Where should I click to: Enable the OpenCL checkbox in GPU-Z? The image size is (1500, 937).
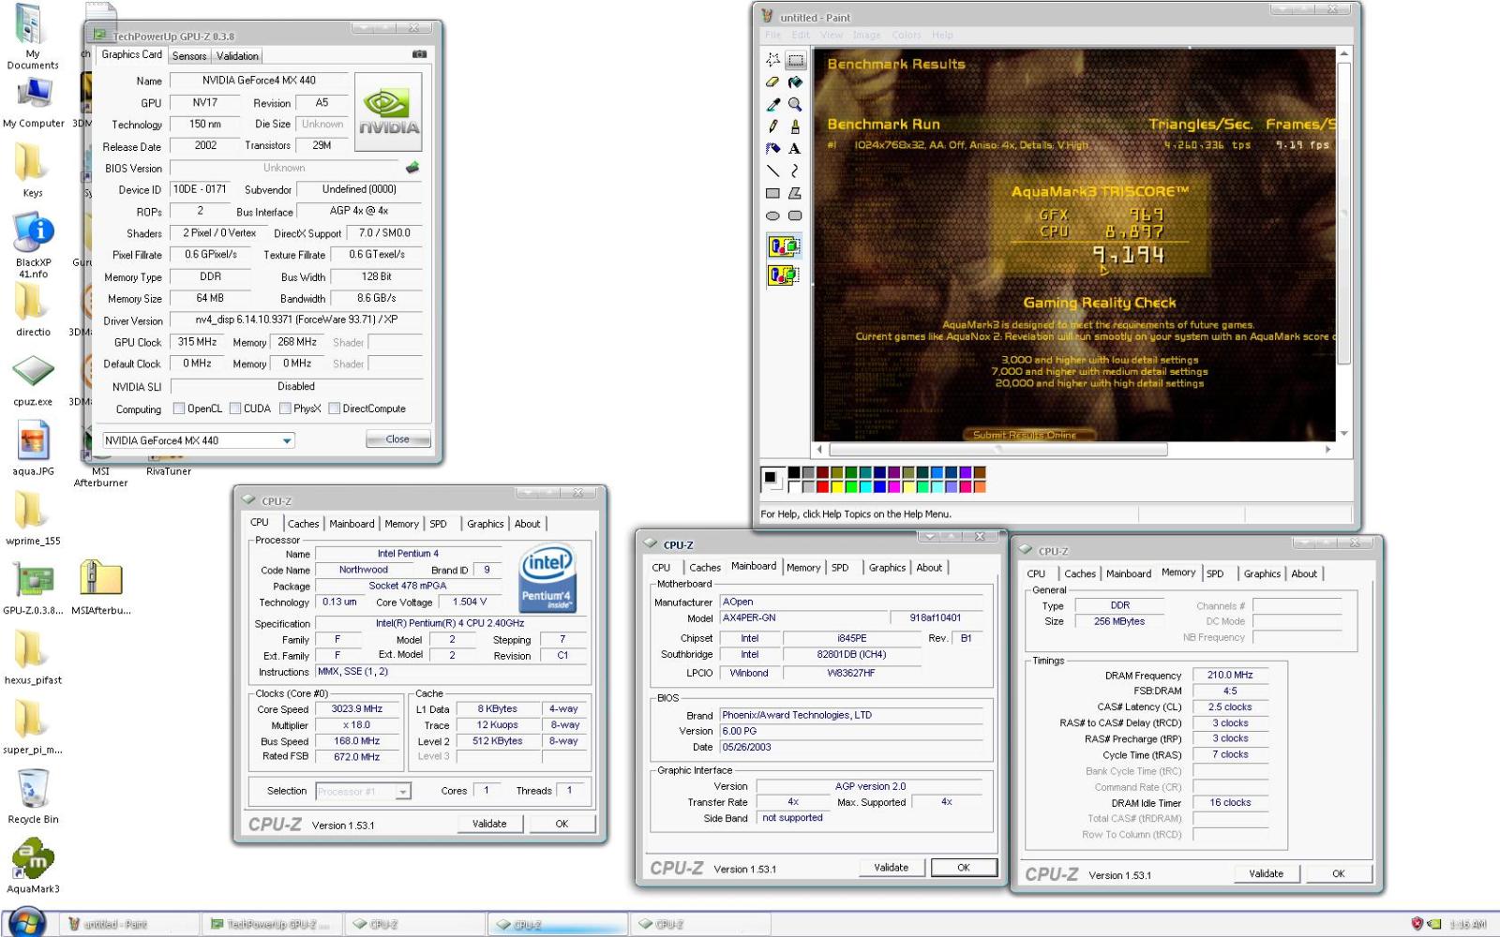click(179, 409)
